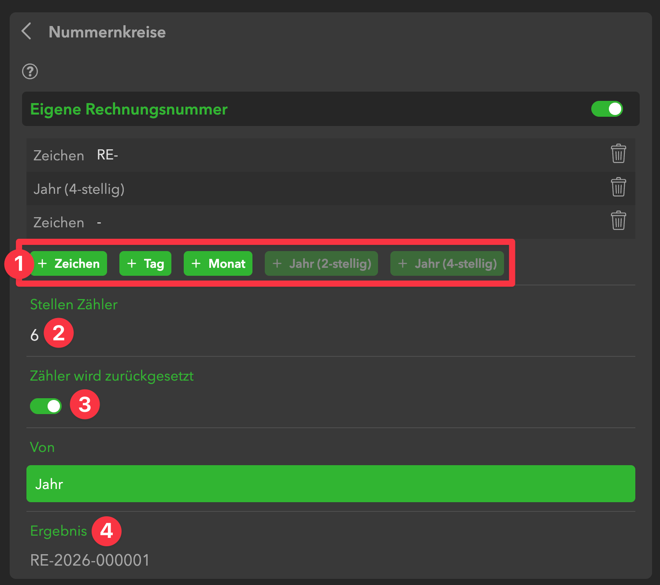This screenshot has height=585, width=660.
Task: Delete the 'RE-' Zeichen row via trash icon
Action: 618,154
